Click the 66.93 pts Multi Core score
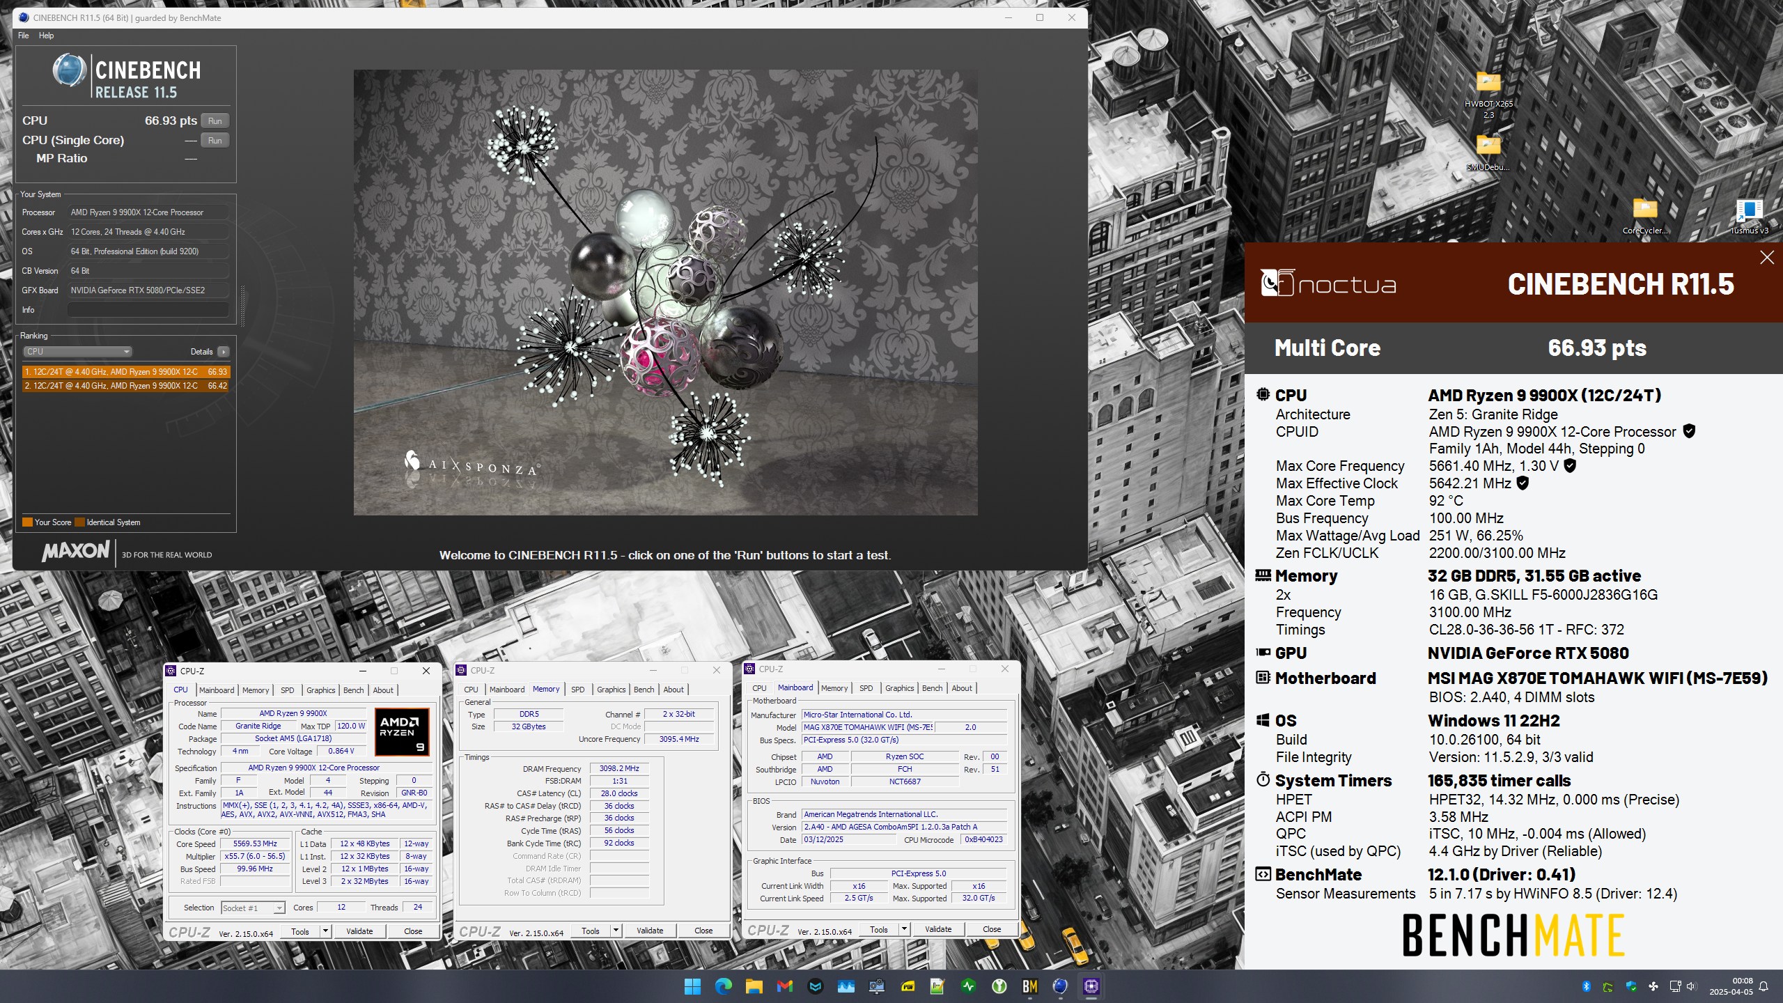This screenshot has height=1003, width=1783. point(1597,348)
